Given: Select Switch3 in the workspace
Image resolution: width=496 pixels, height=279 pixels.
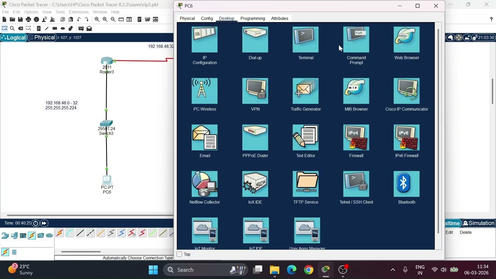Looking at the screenshot, I should point(106,123).
